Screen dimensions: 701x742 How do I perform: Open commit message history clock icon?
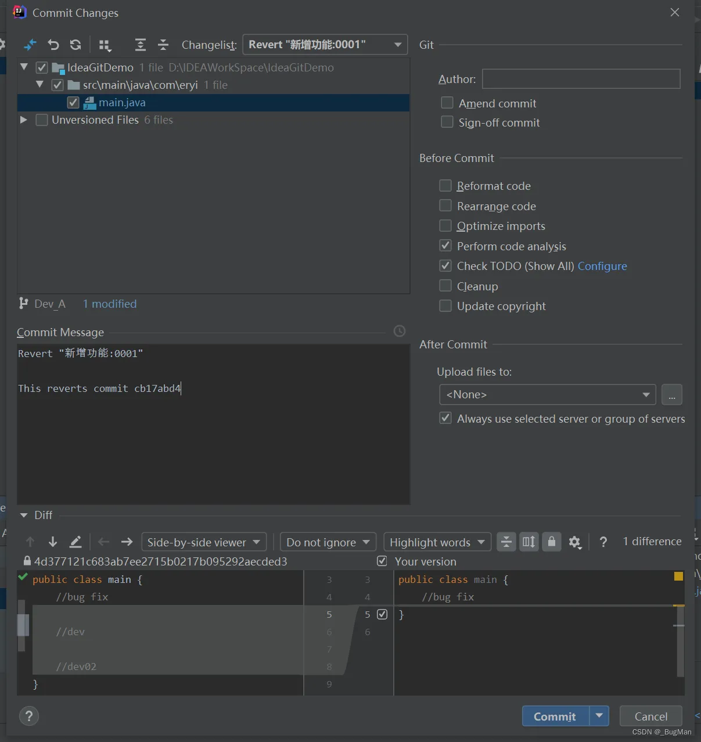[x=400, y=331]
